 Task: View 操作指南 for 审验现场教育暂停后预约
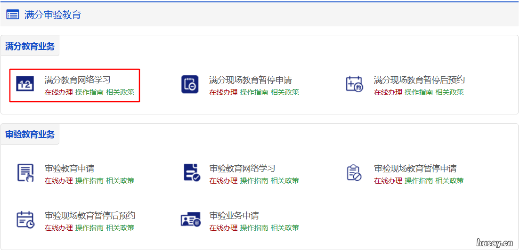point(89,228)
